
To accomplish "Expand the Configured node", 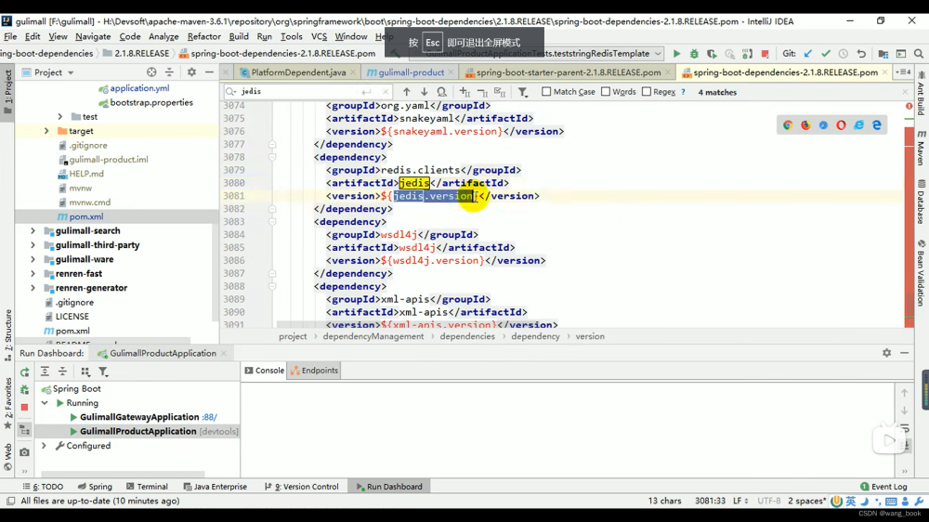I will [x=44, y=446].
